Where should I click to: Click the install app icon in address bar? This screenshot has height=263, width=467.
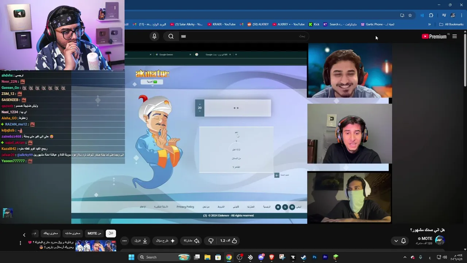tap(402, 15)
